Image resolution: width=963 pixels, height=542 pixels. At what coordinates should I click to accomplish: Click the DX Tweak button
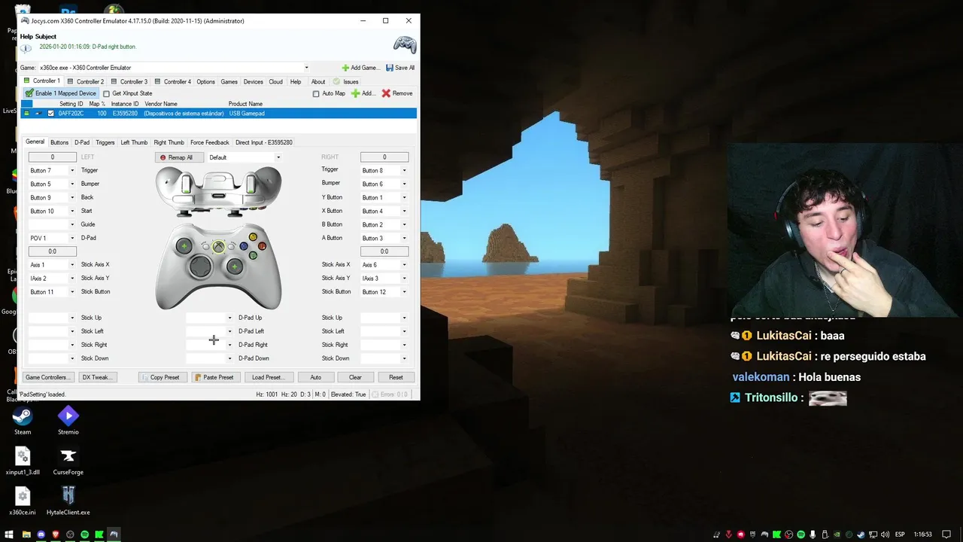tap(97, 377)
